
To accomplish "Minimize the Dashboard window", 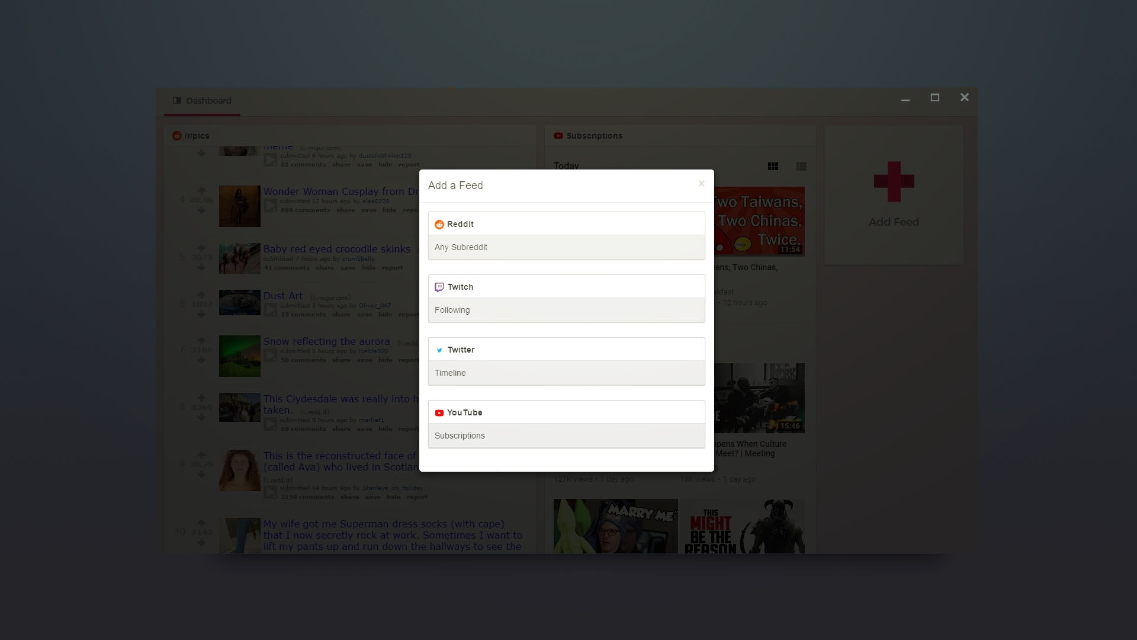I will coord(905,98).
